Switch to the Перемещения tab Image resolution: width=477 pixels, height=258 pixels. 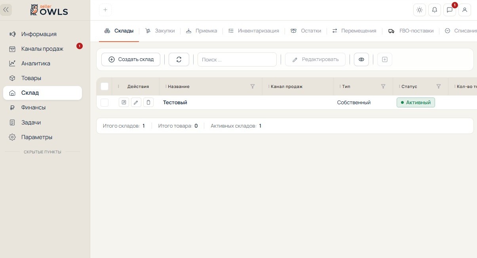(x=354, y=31)
